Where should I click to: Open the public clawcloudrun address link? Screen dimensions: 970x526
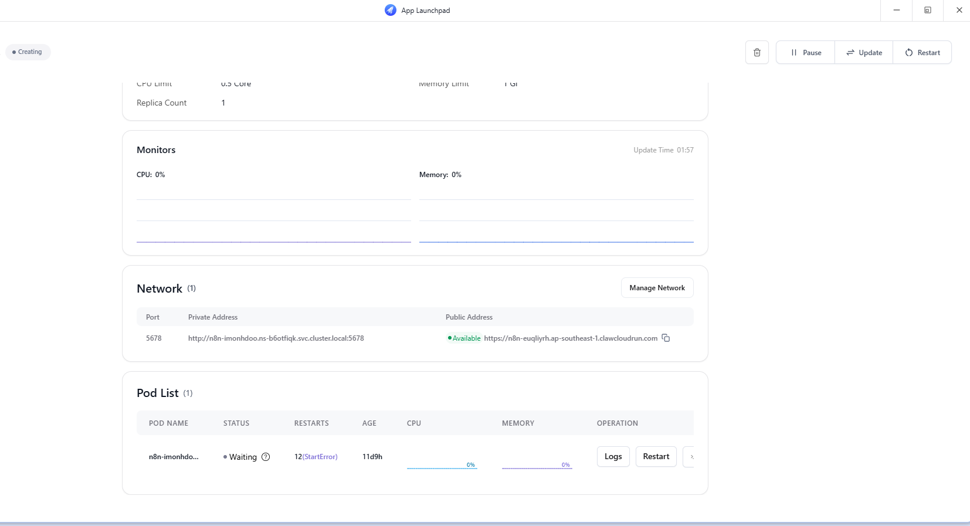[x=571, y=338]
